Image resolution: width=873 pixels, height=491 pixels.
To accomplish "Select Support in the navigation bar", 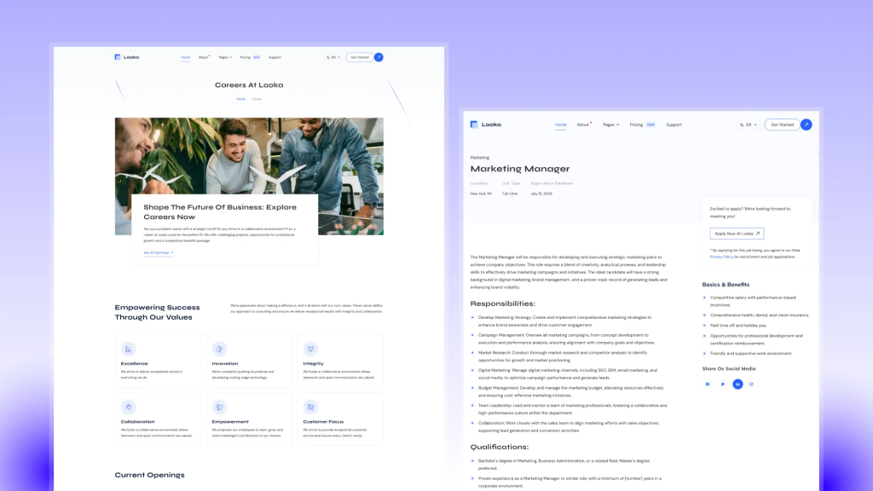I will [674, 124].
